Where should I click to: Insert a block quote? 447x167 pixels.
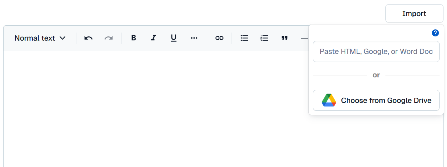(284, 38)
